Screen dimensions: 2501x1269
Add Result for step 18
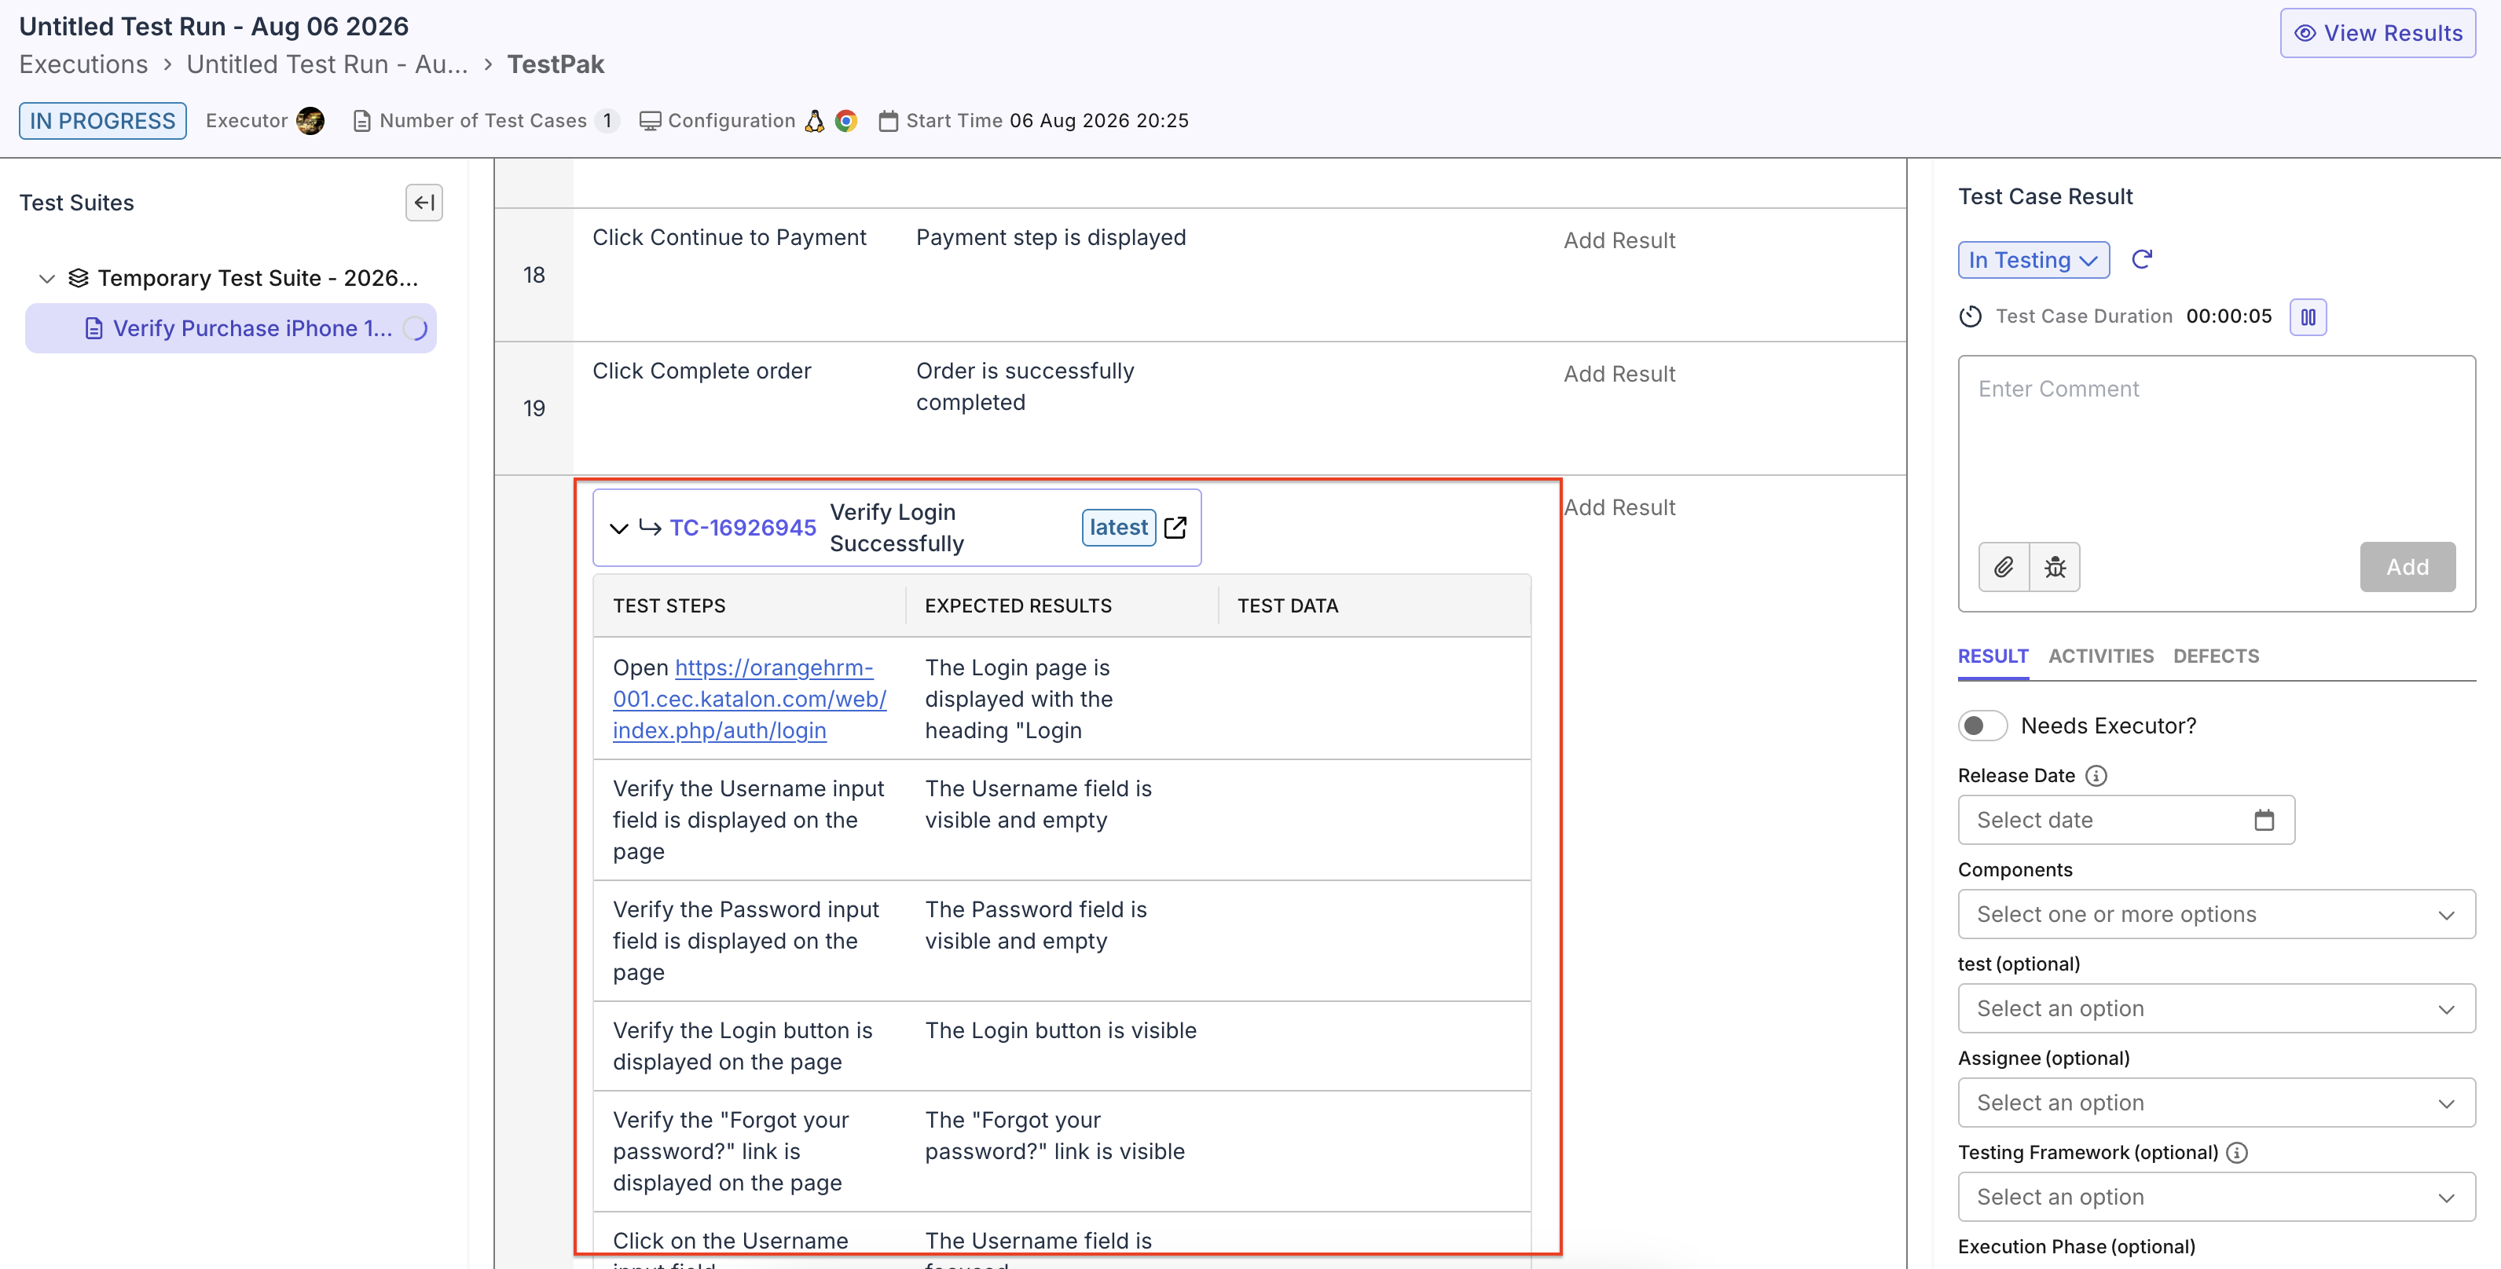pyautogui.click(x=1619, y=240)
